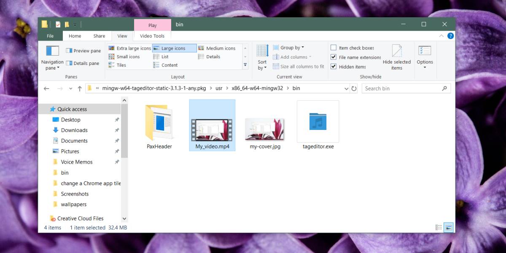Open the Screenshots folder in sidebar
506x253 pixels.
(x=75, y=194)
